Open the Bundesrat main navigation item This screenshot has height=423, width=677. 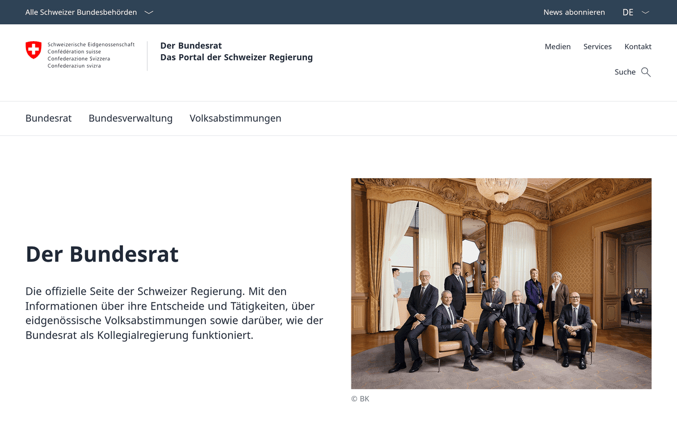[x=49, y=118]
